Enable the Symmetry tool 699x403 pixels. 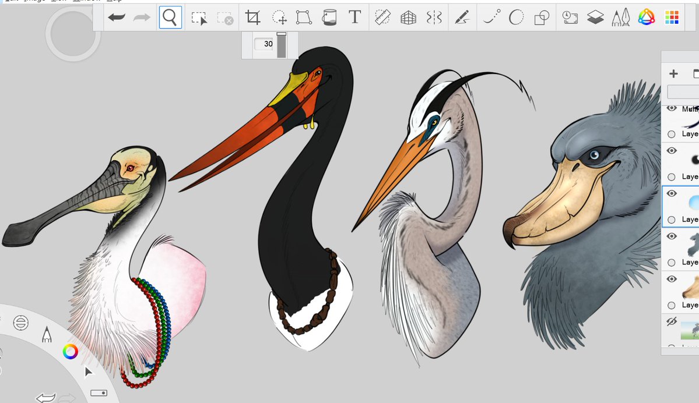click(x=434, y=17)
